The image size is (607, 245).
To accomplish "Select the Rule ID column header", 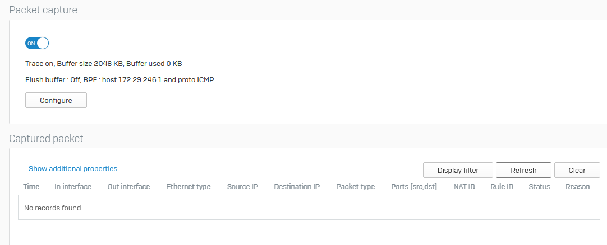I will pyautogui.click(x=502, y=187).
